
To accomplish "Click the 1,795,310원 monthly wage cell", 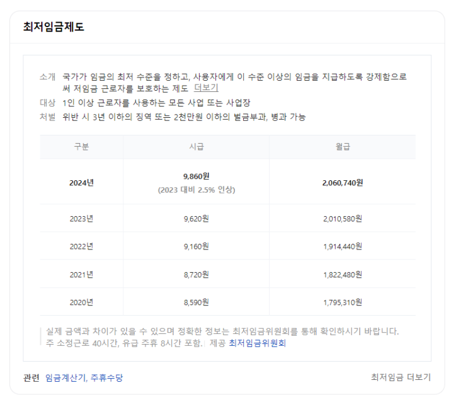I will pyautogui.click(x=343, y=302).
